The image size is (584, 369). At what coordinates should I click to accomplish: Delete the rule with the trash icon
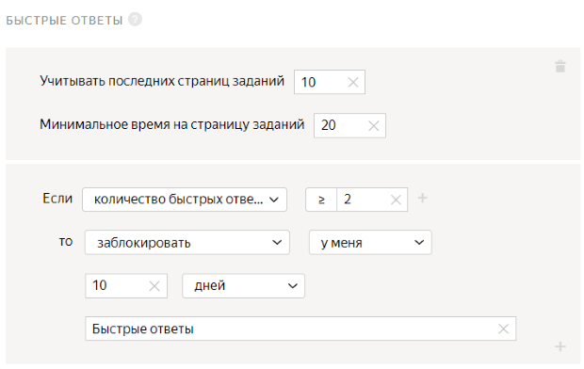tap(560, 66)
